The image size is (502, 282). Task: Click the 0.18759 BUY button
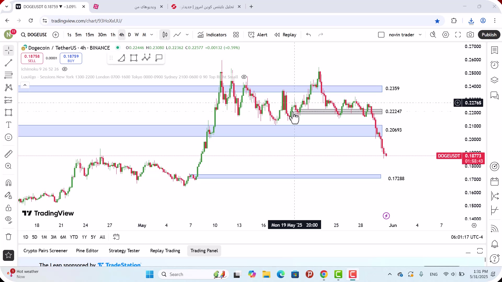coord(71,58)
